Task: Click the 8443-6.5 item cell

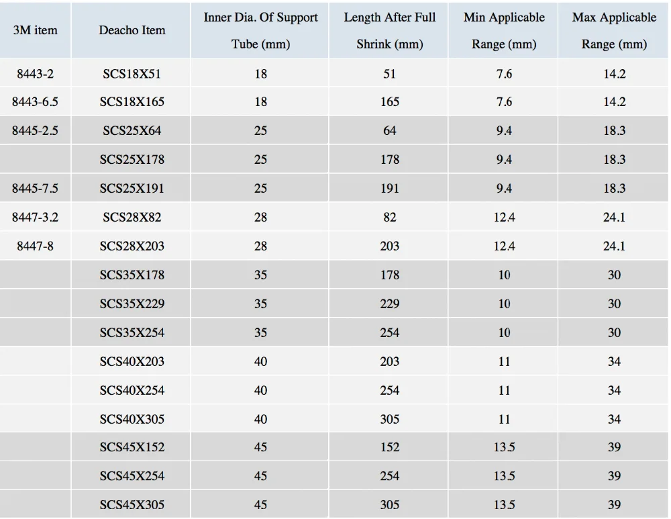Action: (x=36, y=102)
